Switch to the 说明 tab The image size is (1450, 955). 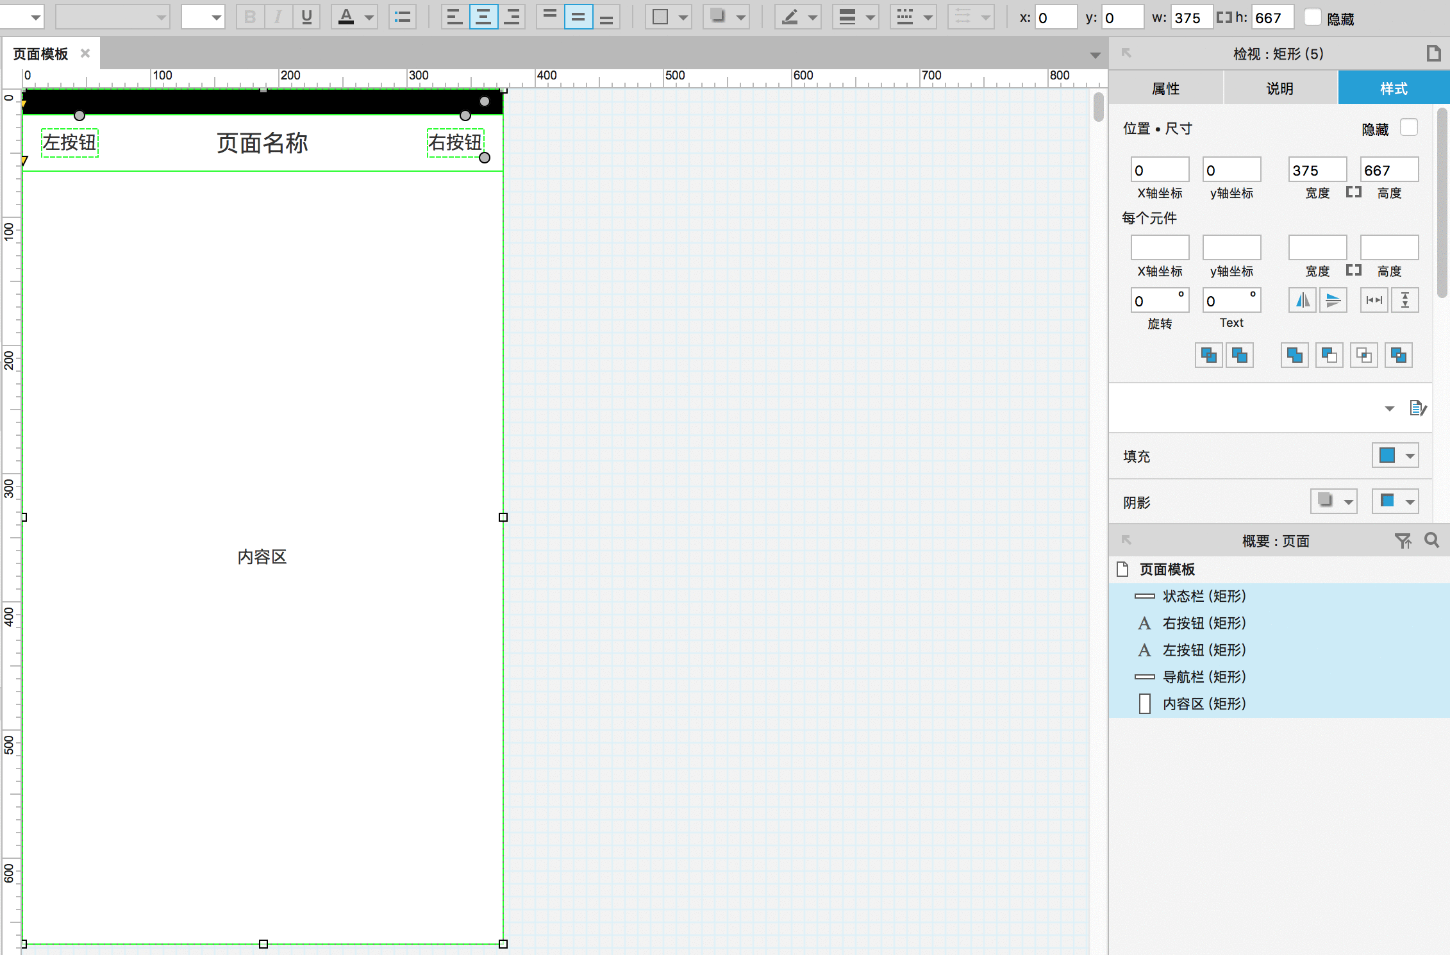click(x=1280, y=88)
